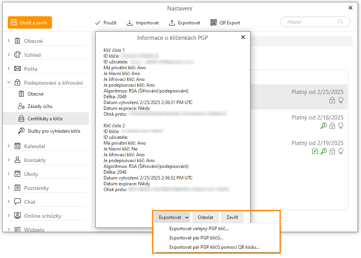Click the Zásady účtu sidebar icon
Viewport: 361px width, 258px height.
pyautogui.click(x=21, y=106)
